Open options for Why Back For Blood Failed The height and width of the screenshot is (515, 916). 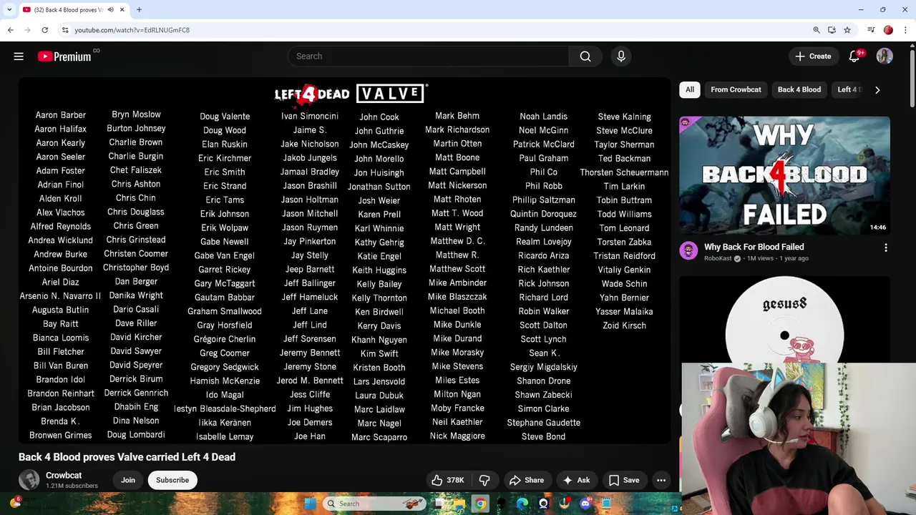tap(886, 247)
